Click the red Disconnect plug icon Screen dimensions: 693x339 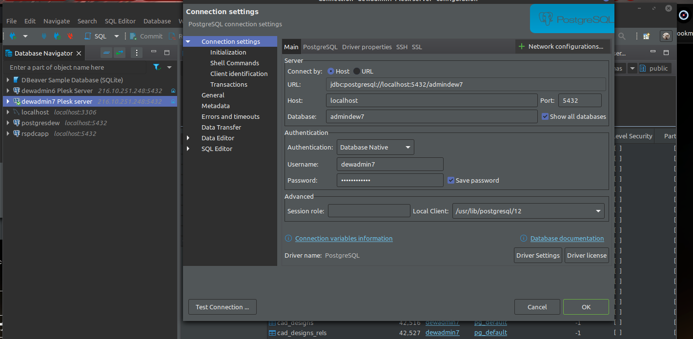coord(70,36)
